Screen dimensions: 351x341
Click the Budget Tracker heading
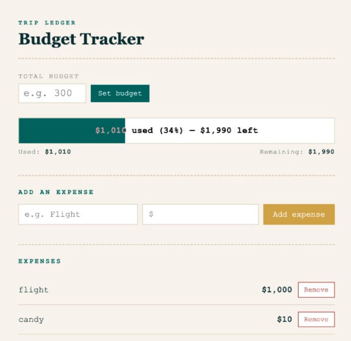tap(81, 39)
